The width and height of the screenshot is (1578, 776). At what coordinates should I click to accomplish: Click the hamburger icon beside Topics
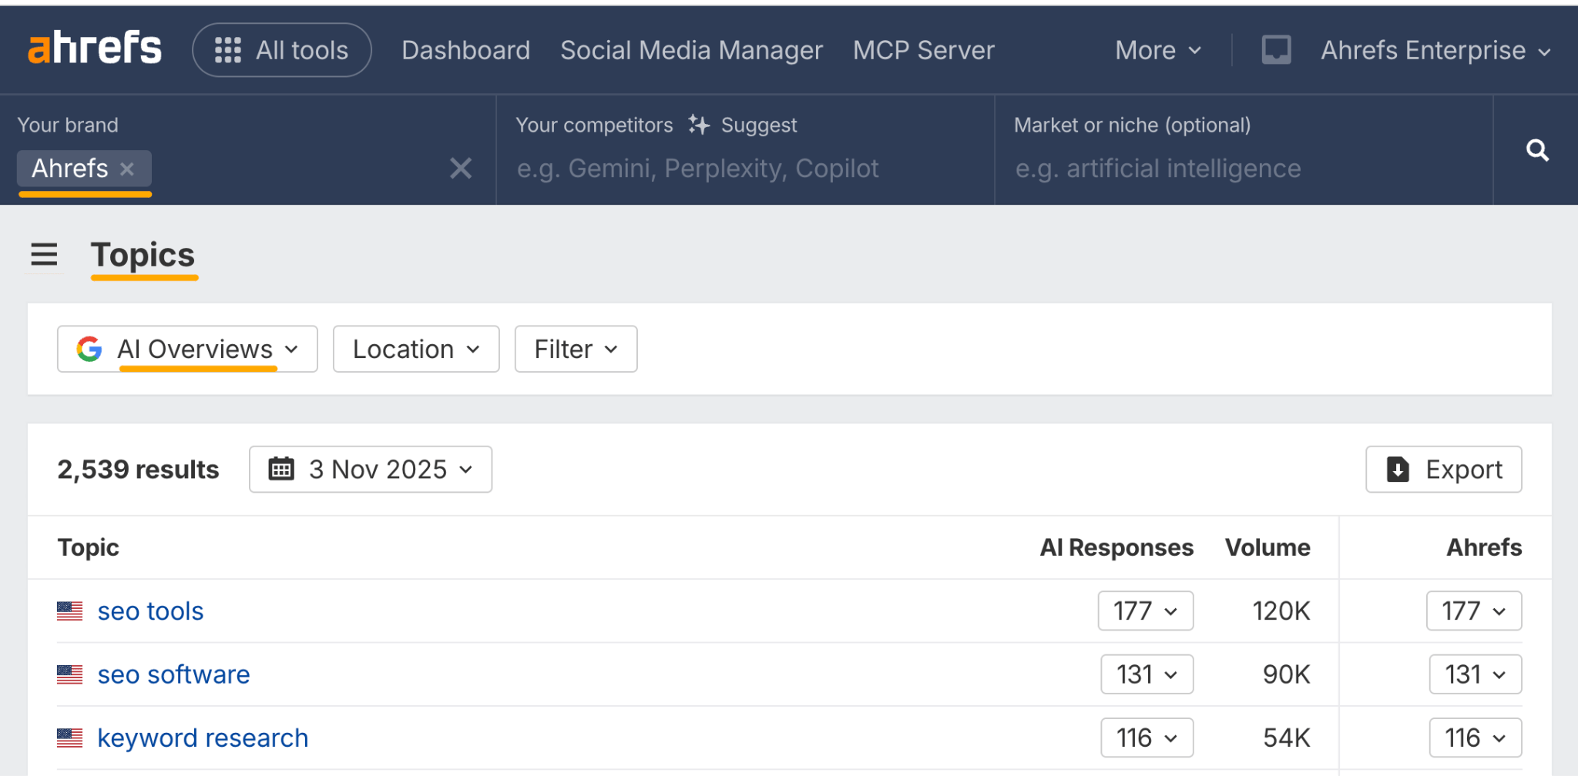[x=44, y=255]
